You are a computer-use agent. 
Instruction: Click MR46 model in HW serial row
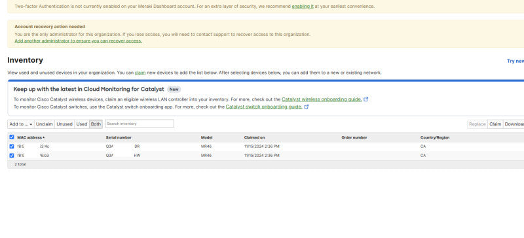tap(206, 156)
